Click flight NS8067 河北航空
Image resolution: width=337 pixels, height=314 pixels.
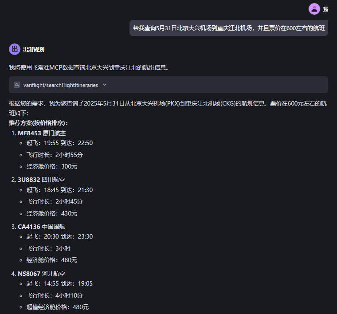(x=42, y=274)
